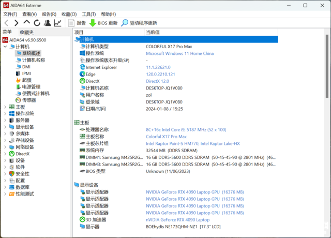Click the BIOS 更新 toolbar button
The height and width of the screenshot is (238, 331).
(103, 23)
